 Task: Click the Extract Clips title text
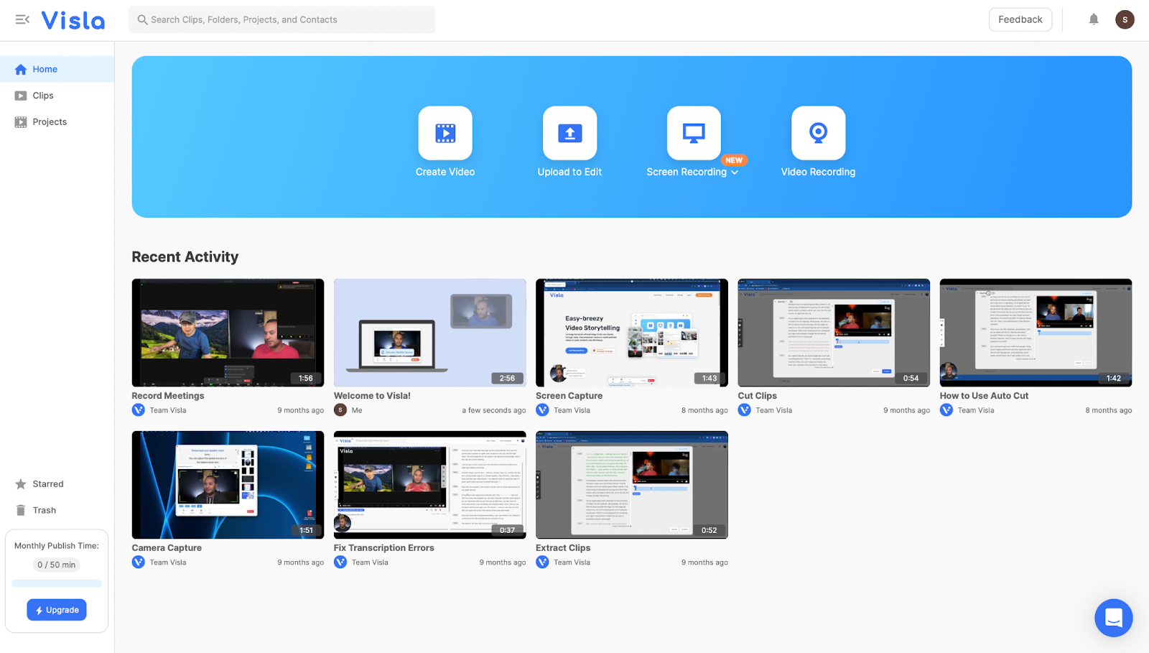(563, 548)
